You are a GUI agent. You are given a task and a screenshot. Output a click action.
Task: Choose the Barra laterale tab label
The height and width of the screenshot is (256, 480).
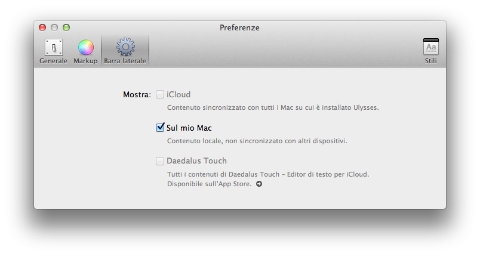click(x=125, y=61)
